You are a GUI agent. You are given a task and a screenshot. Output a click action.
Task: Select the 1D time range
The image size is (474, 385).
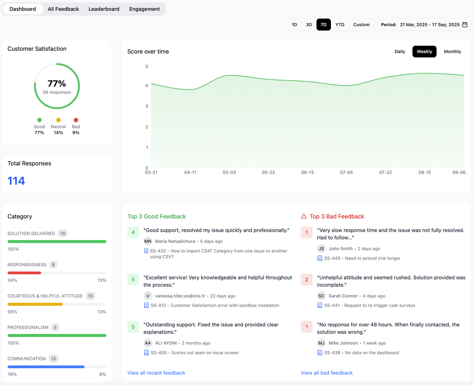point(294,24)
